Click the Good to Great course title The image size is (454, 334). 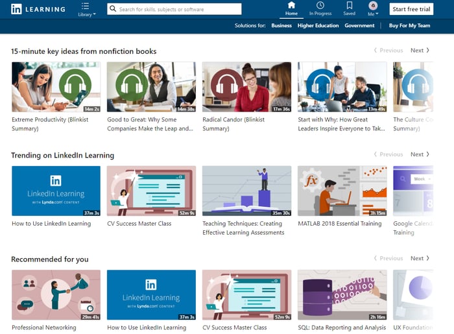[150, 124]
